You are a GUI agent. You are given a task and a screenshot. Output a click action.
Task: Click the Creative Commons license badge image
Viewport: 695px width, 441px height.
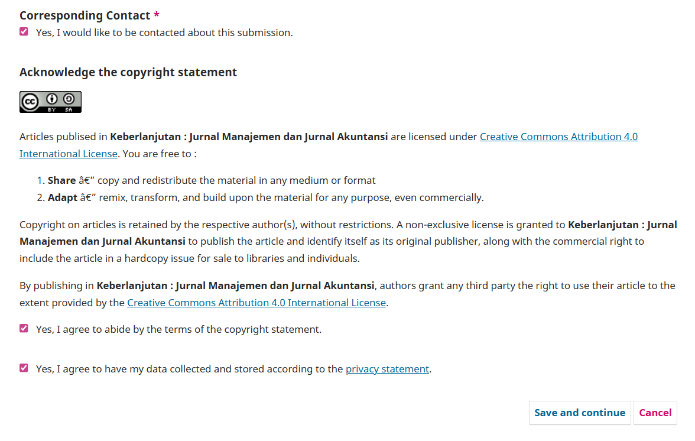click(50, 101)
